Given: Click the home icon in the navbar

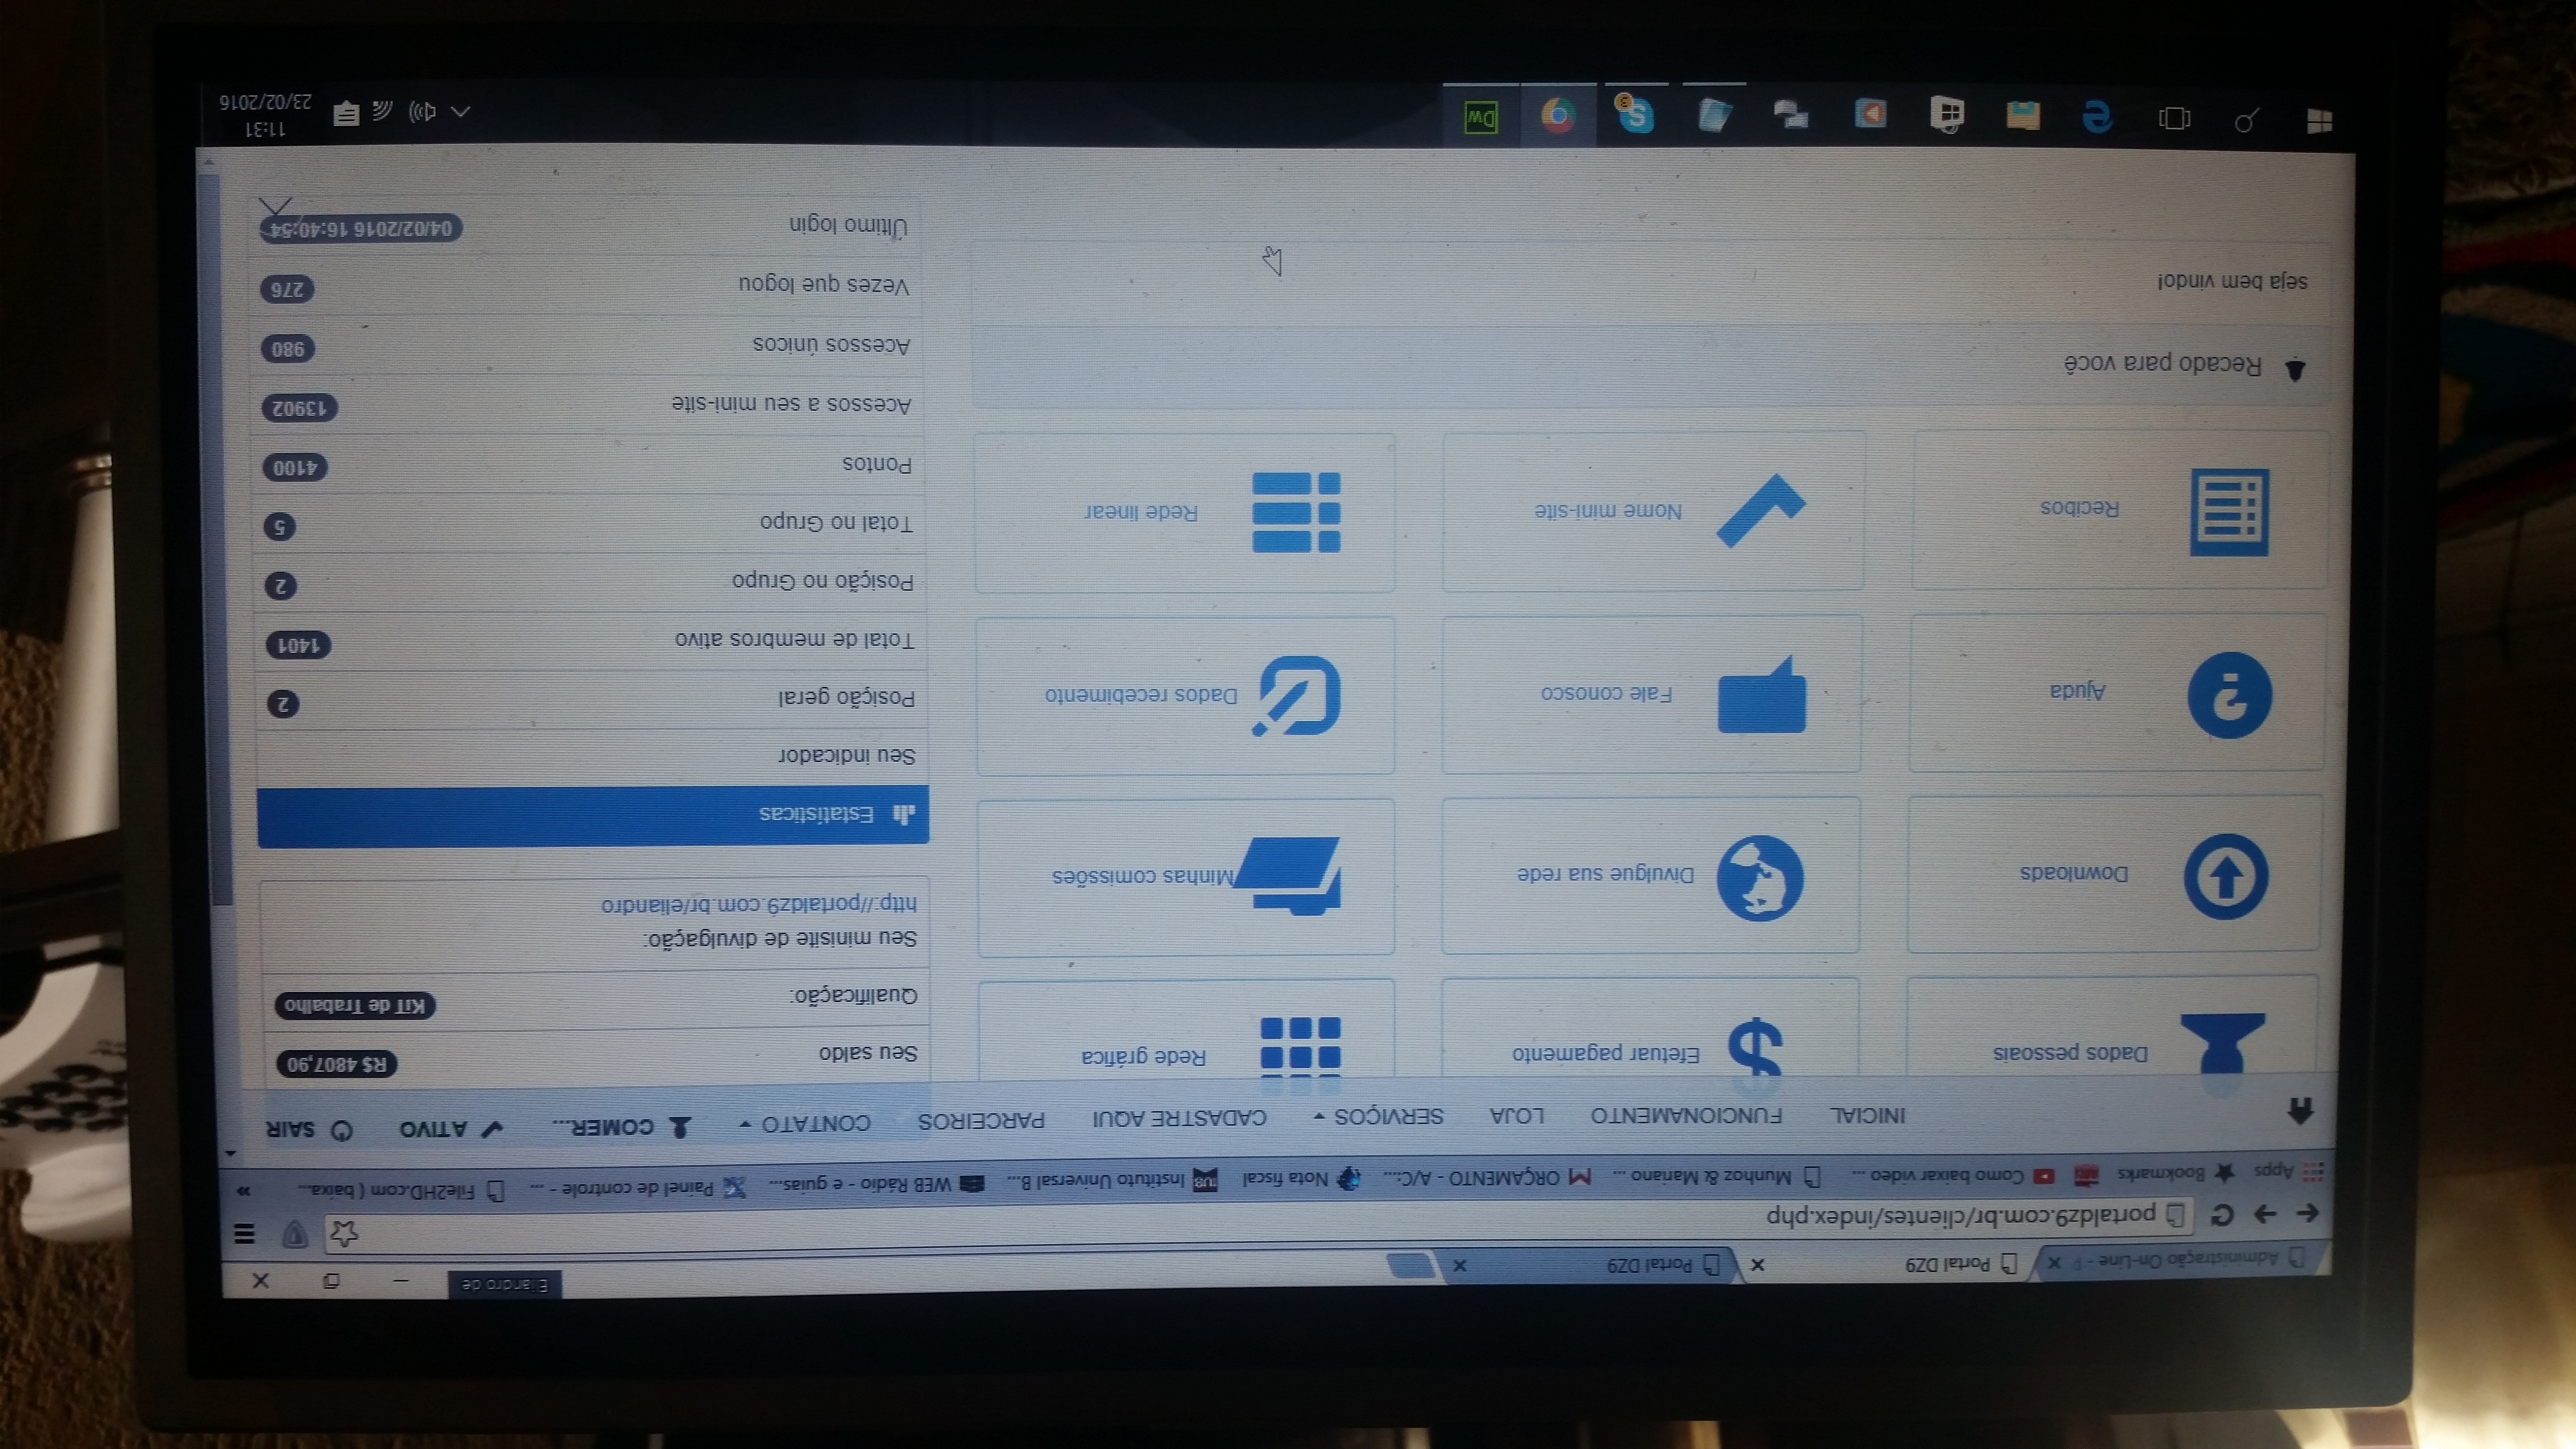Looking at the screenshot, I should click(2300, 1111).
